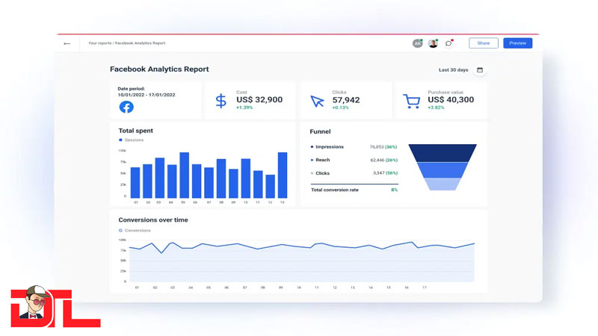Click the medium blue middle funnel segment

(443, 170)
